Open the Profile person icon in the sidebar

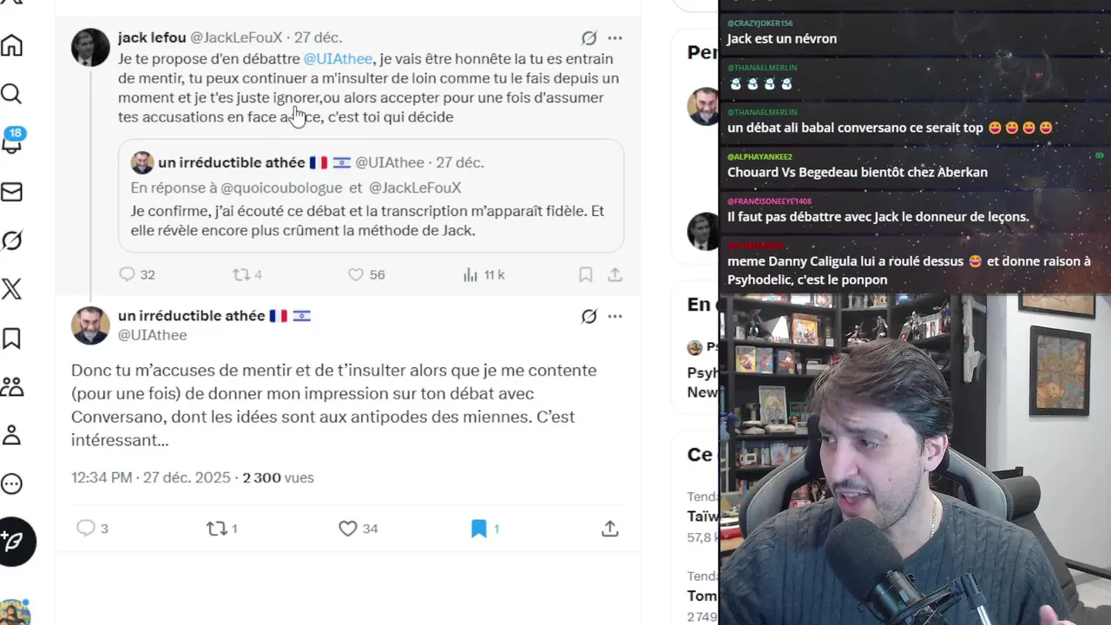click(11, 435)
